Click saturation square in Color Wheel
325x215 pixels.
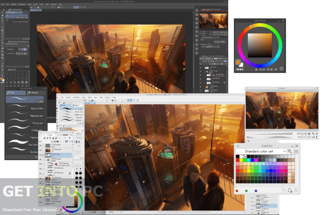pos(260,45)
